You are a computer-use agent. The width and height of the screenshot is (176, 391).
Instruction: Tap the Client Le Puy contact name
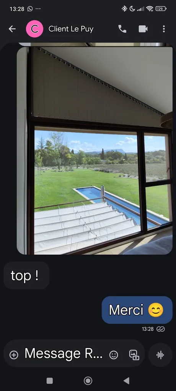pos(71,29)
